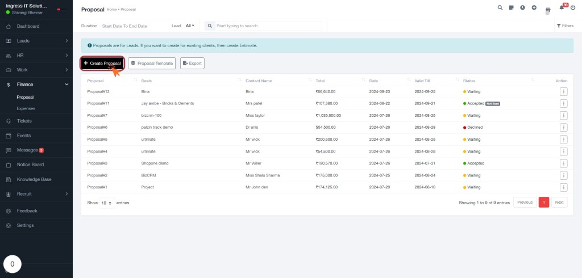Go to Dashboard in sidebar
The image size is (582, 278).
click(x=28, y=26)
